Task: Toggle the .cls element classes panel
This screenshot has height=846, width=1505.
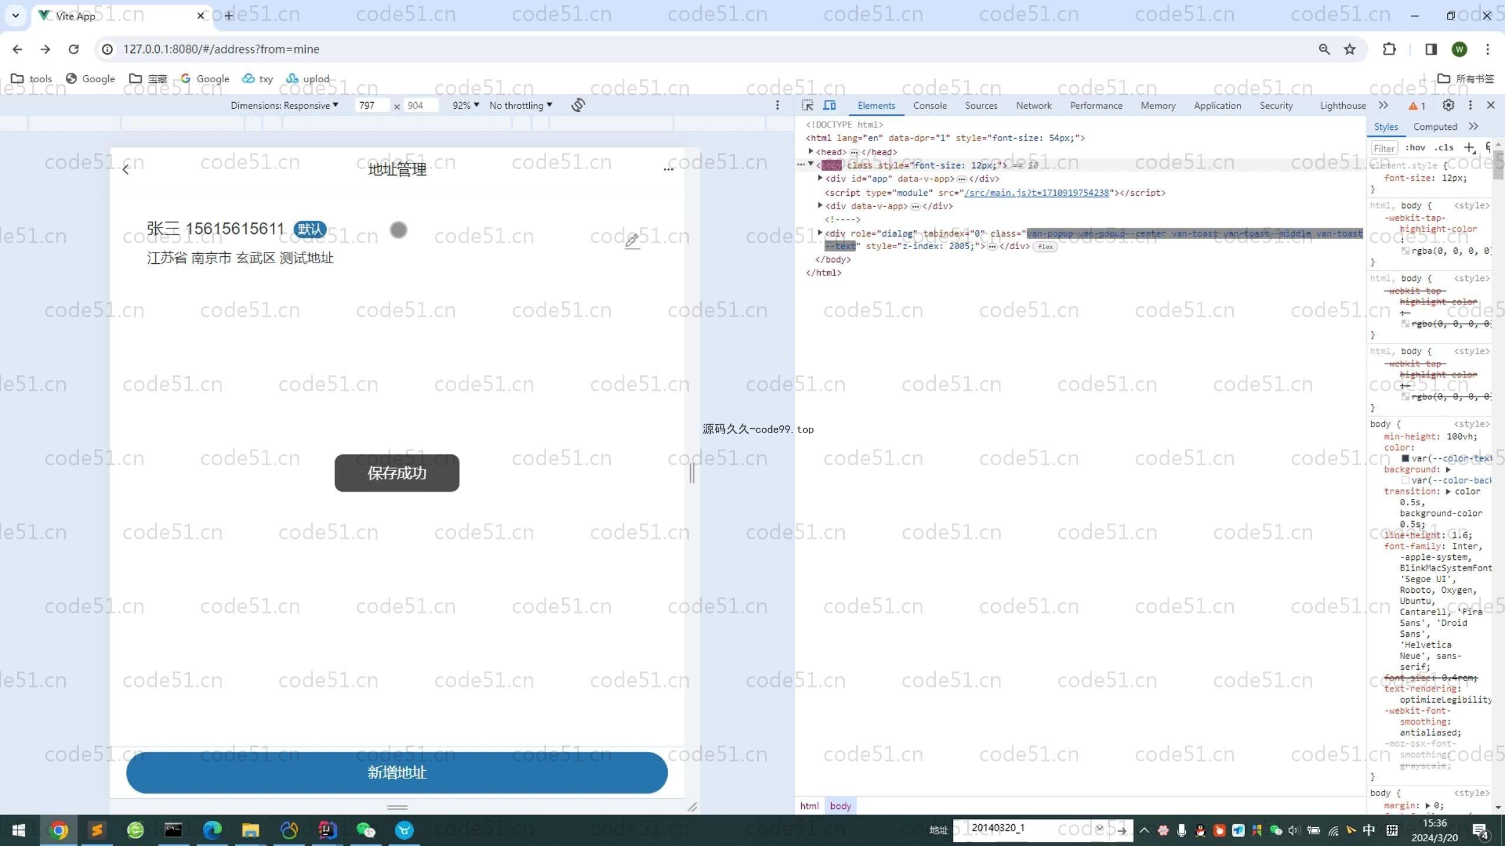Action: click(1444, 147)
